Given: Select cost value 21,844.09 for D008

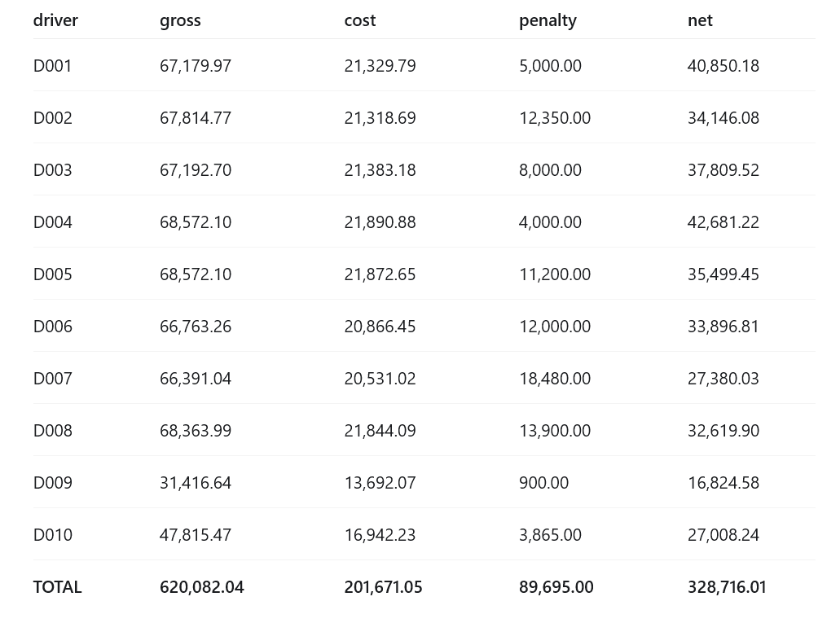Looking at the screenshot, I should 380,431.
